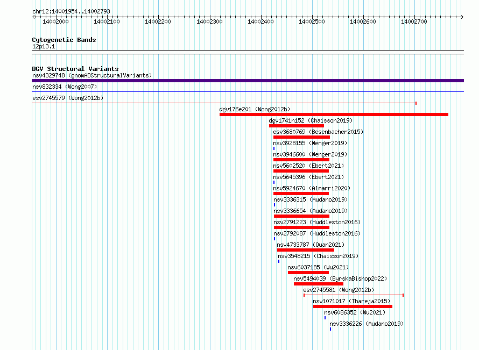This screenshot has height=350, width=479.
Task: Click the DGV Structural Variants track title
Action: (75, 69)
